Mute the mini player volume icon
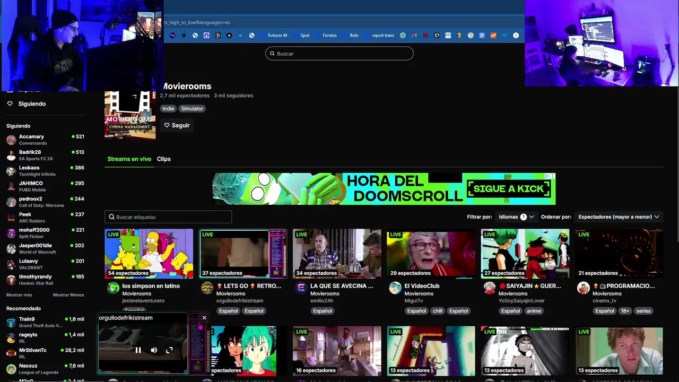 pos(154,350)
